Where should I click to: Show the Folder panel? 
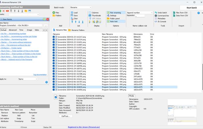[113, 19]
